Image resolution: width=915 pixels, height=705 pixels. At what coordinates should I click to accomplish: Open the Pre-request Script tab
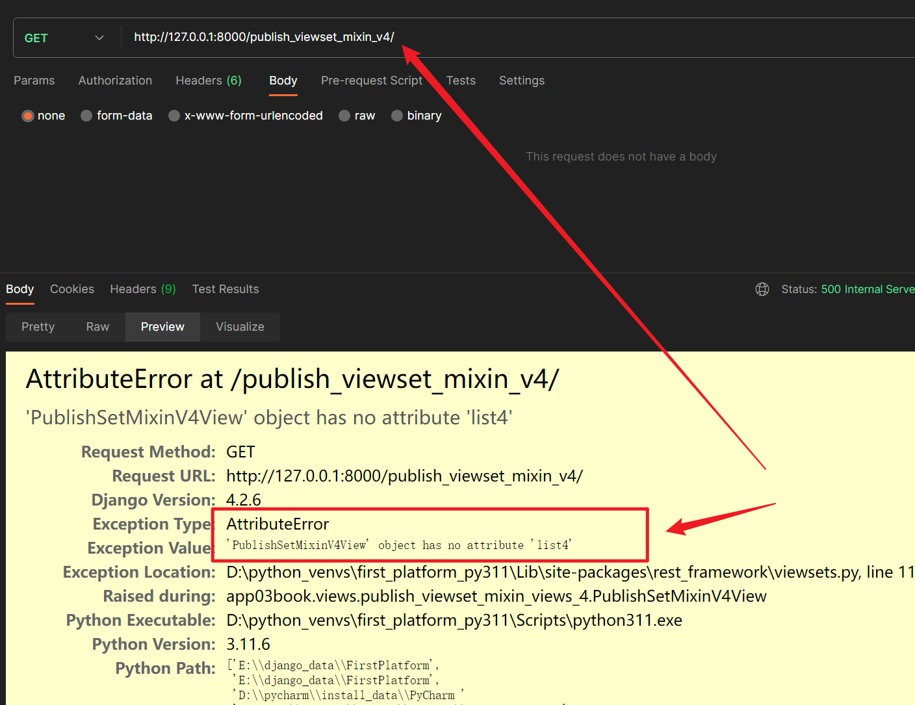tap(372, 80)
